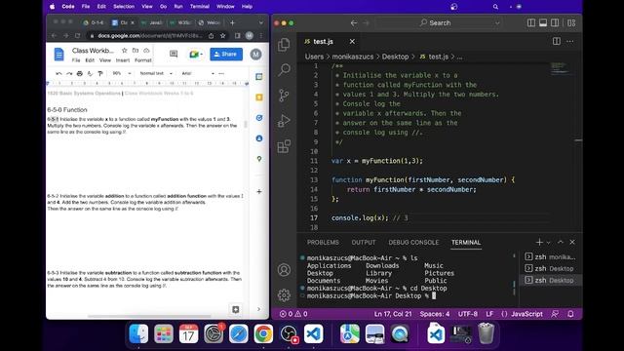This screenshot has height=351, width=624.
Task: Click the feedback icon in VS Code status bar
Action: (555, 314)
